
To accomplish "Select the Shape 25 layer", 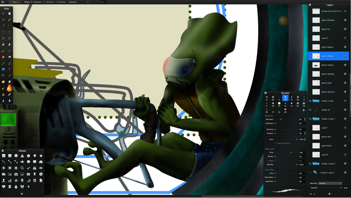I will tap(328, 110).
